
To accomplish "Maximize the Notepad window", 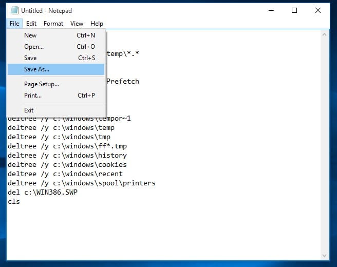I will 294,10.
